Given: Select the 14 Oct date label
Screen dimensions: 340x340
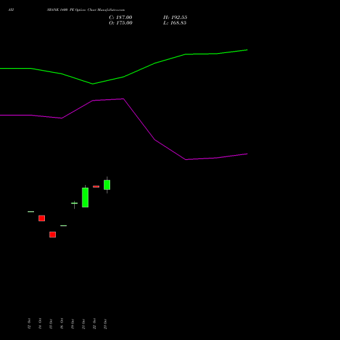Looking at the screenshot, I should (40, 324).
